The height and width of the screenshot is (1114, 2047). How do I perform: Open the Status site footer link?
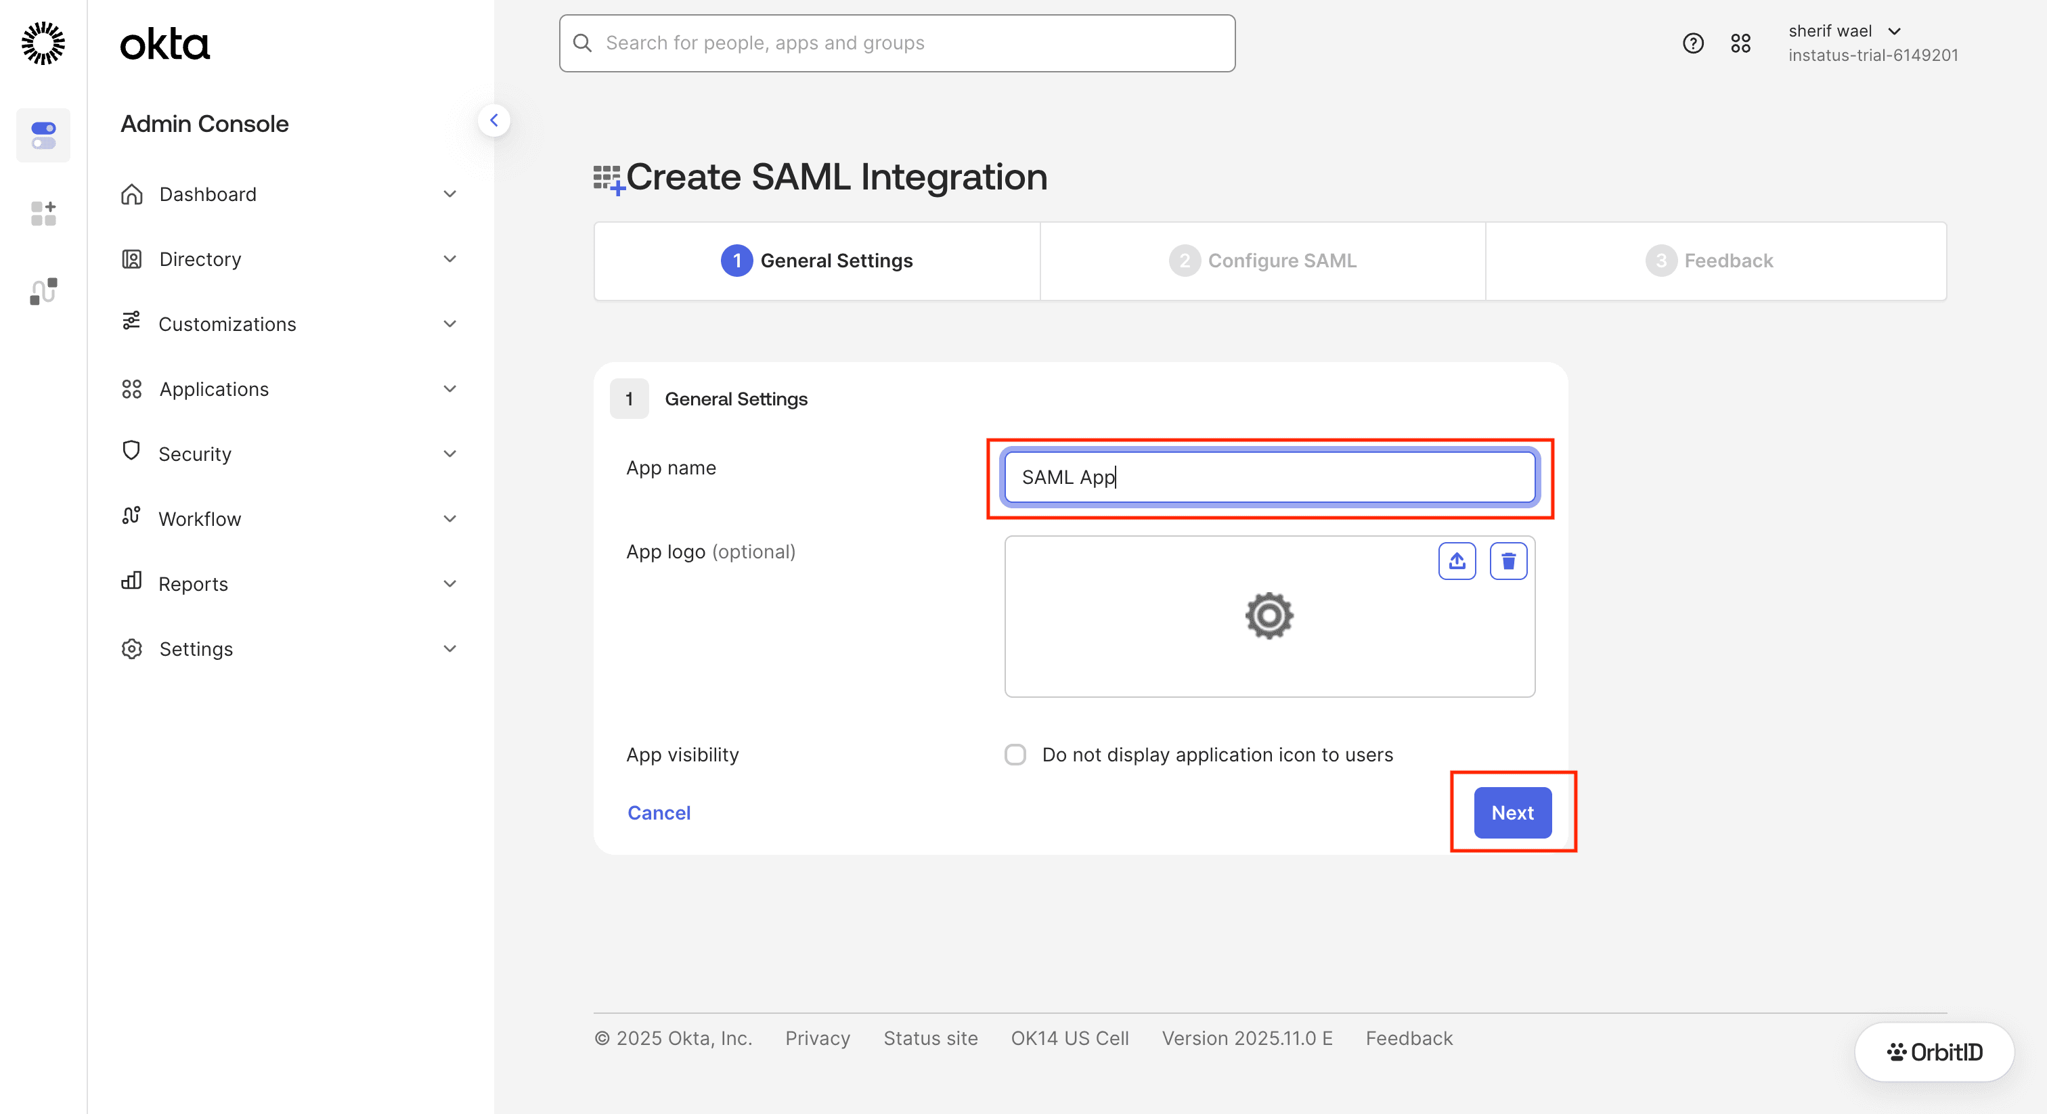[931, 1038]
